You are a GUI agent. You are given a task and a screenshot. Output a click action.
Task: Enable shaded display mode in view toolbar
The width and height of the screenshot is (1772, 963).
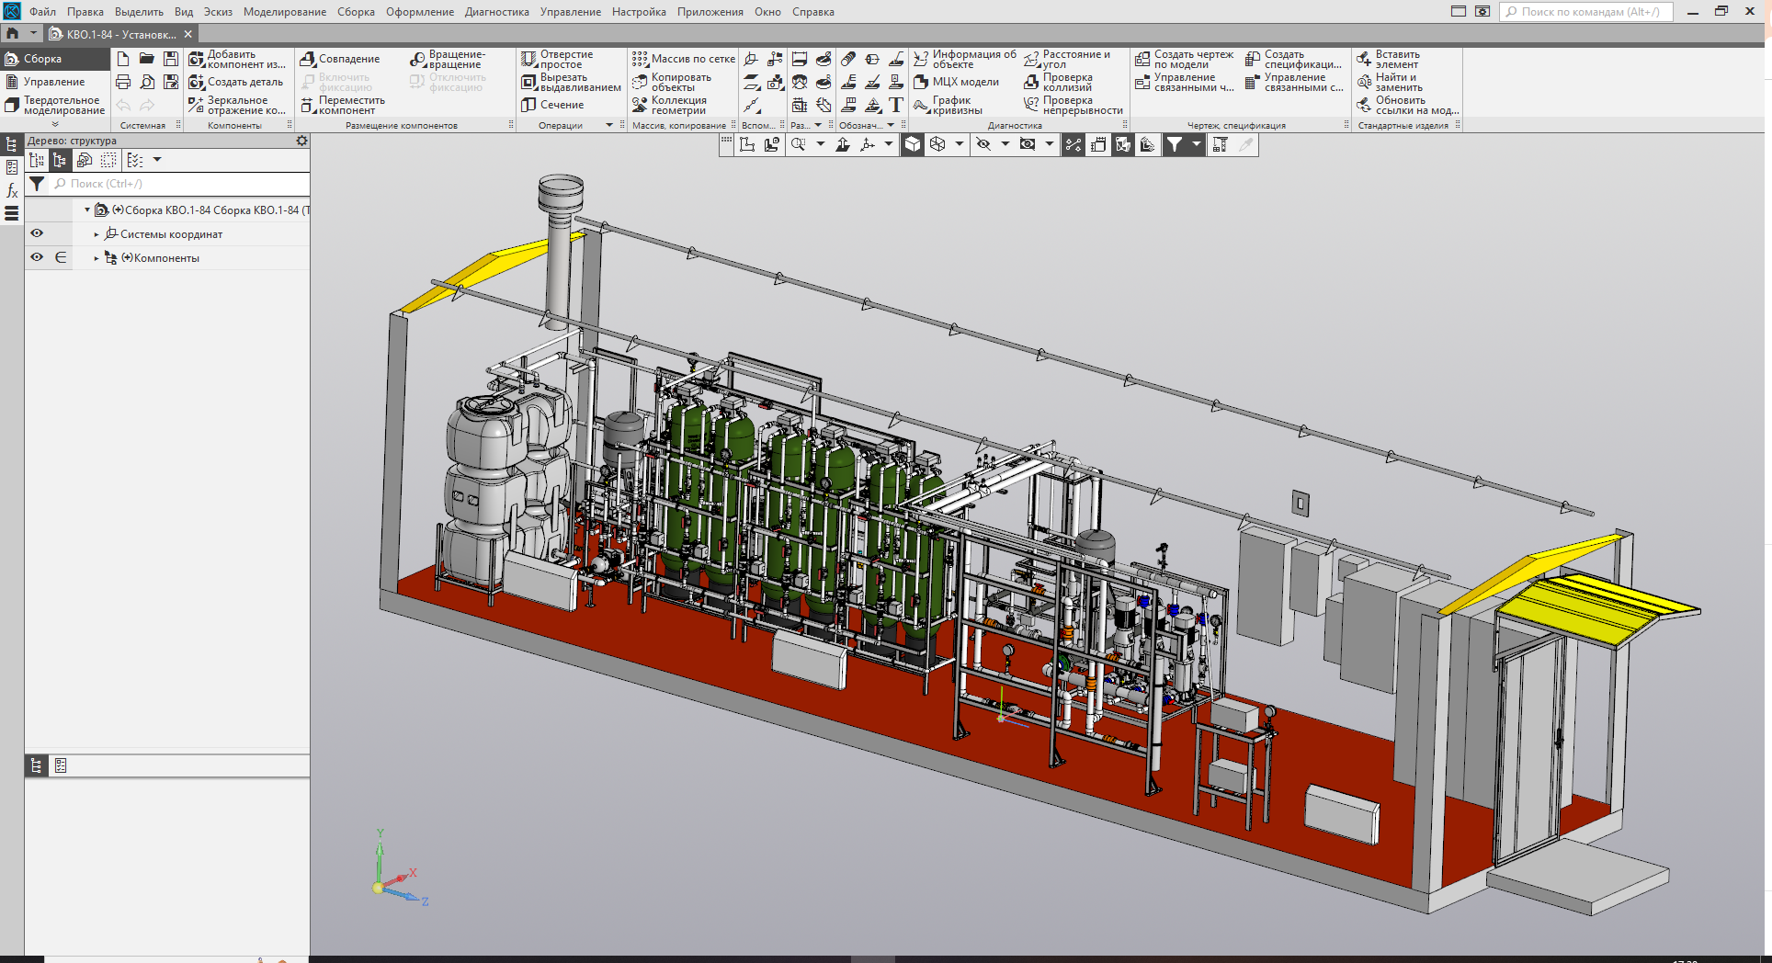913,144
